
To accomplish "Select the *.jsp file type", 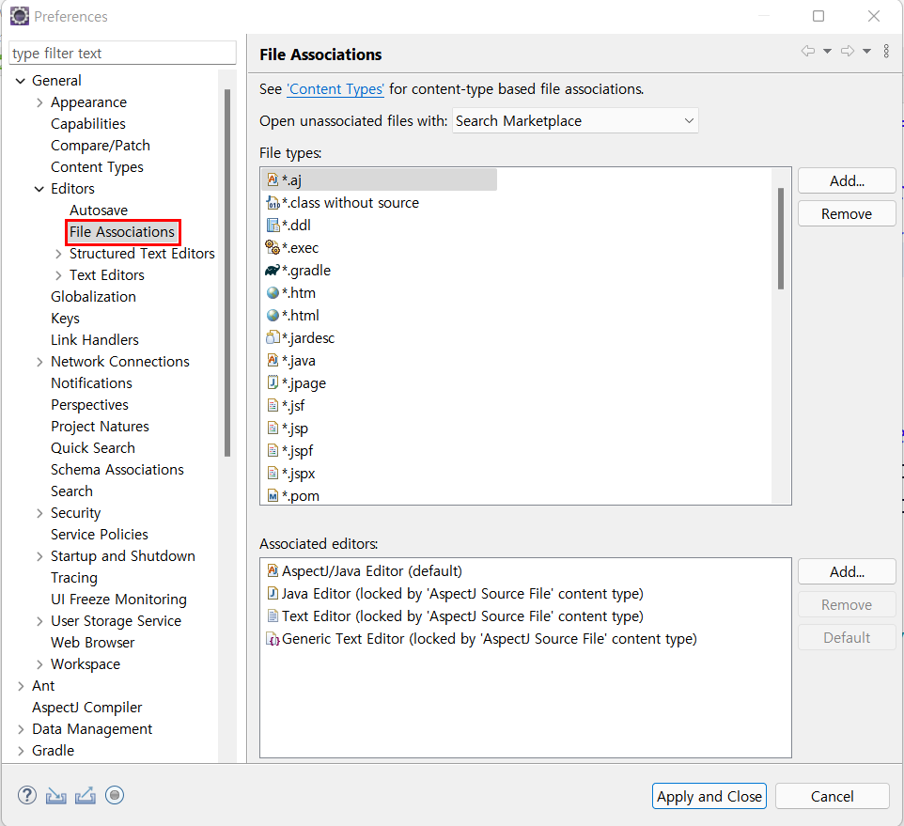I will 288,429.
